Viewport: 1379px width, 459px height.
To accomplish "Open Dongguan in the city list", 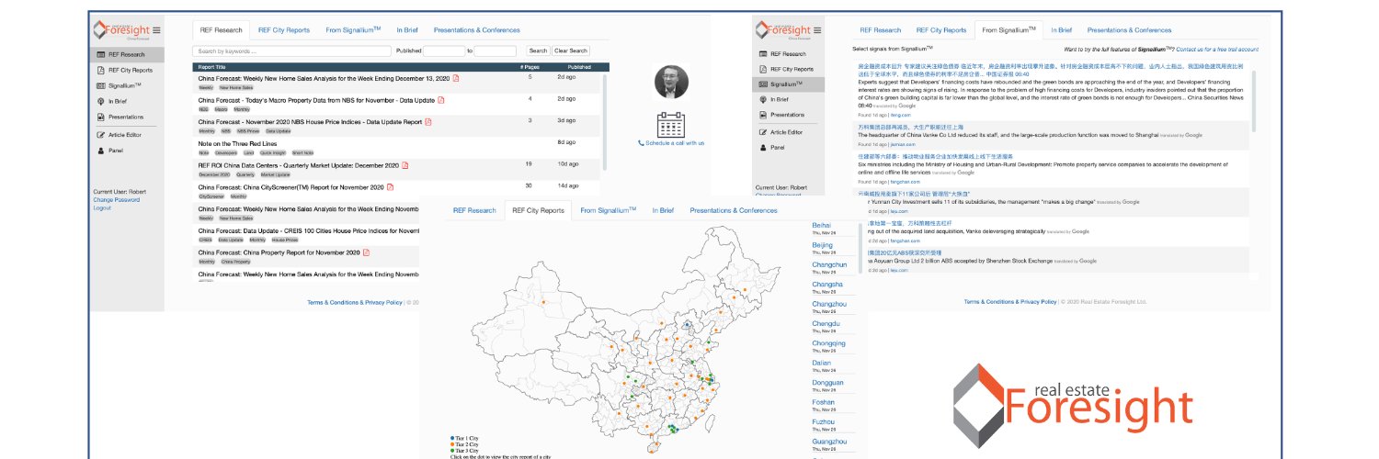I will pyautogui.click(x=828, y=383).
